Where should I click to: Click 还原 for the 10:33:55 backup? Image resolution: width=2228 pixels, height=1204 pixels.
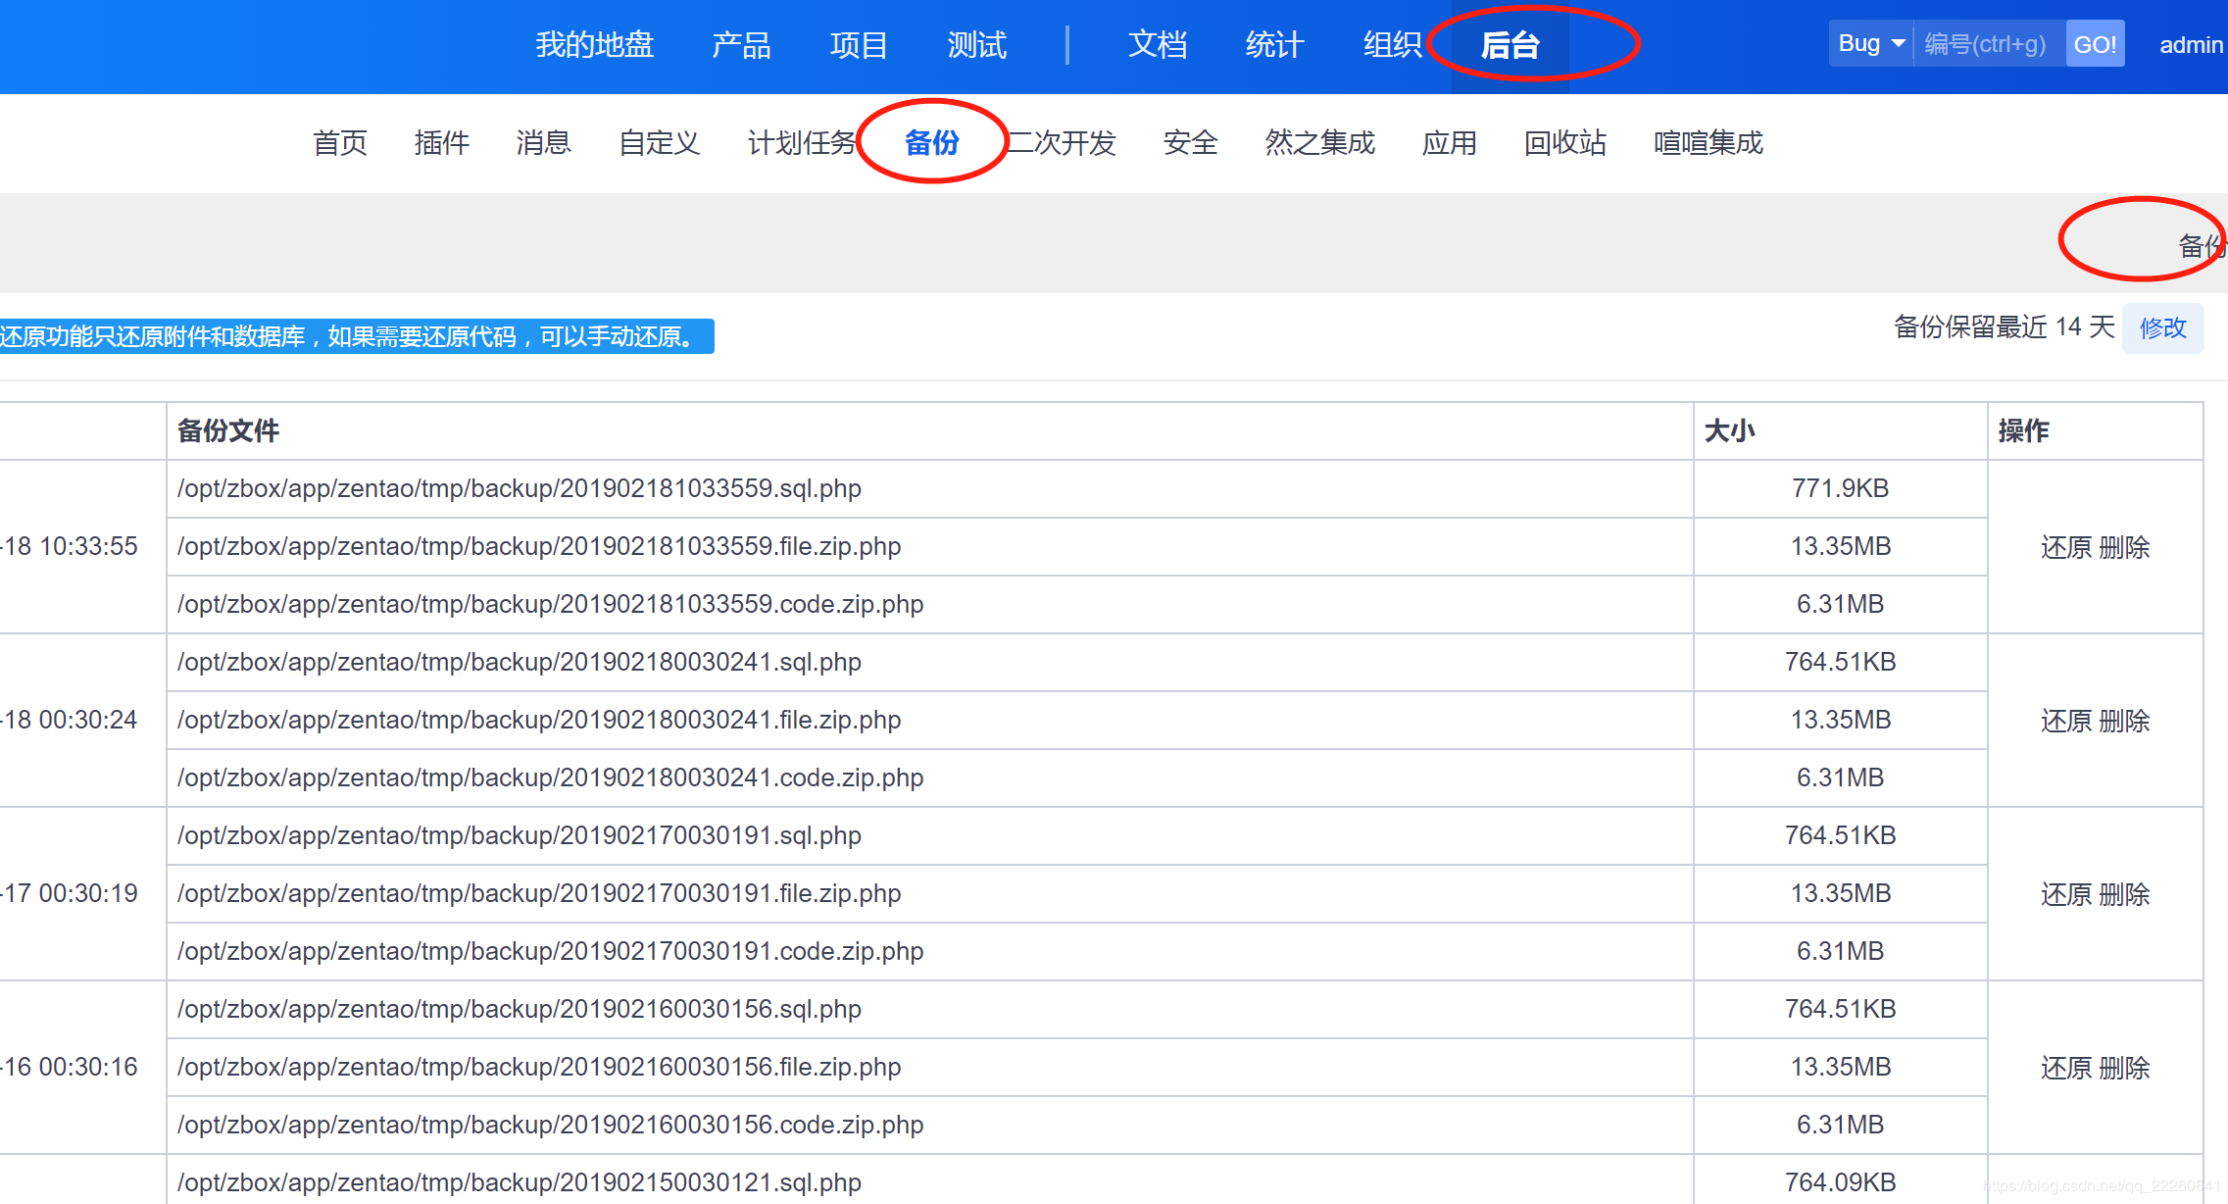2066,547
